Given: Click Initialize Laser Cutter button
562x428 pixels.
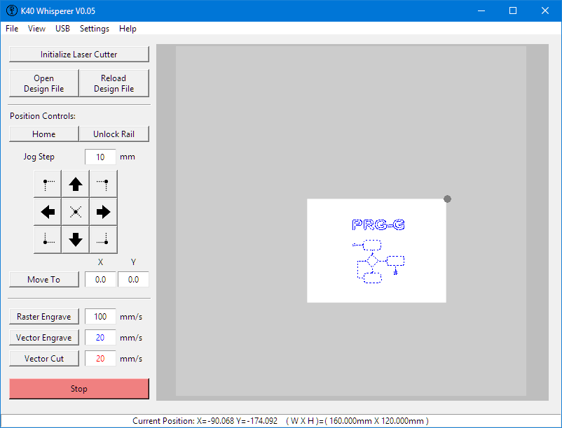Looking at the screenshot, I should click(79, 55).
